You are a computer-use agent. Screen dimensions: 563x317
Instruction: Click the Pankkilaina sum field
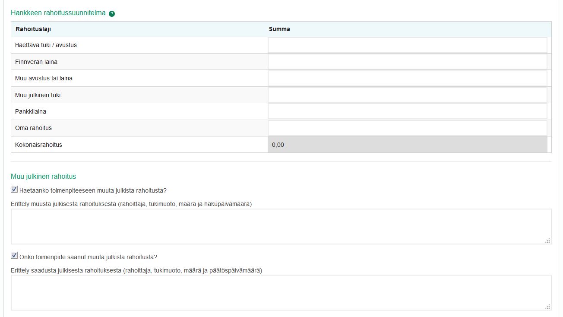point(408,111)
